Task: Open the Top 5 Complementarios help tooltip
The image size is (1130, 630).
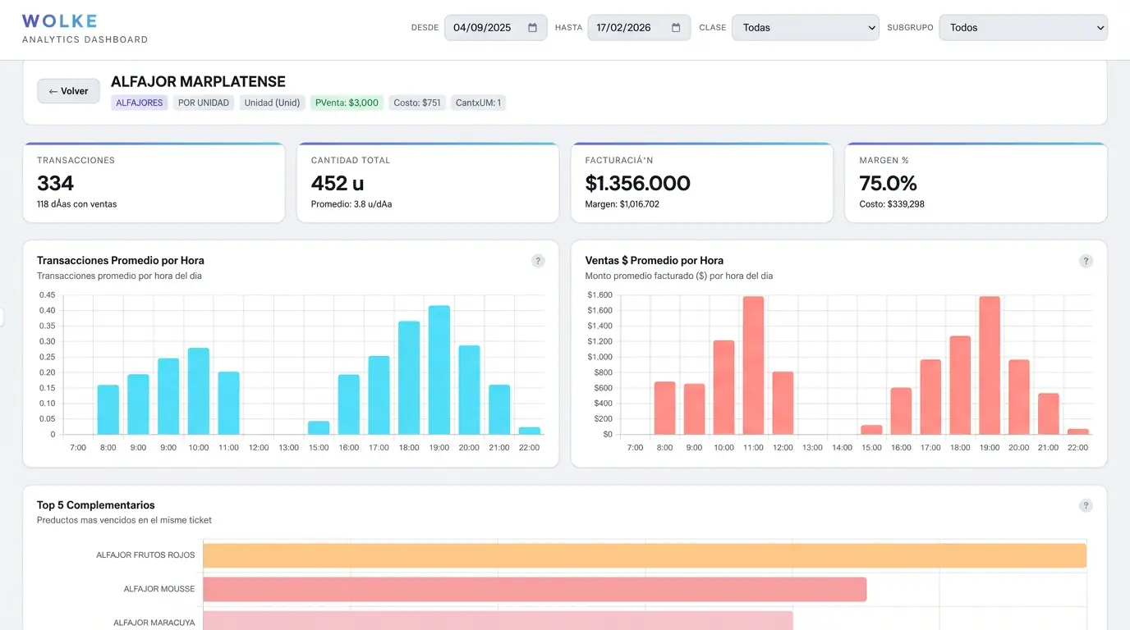Action: (x=1086, y=505)
